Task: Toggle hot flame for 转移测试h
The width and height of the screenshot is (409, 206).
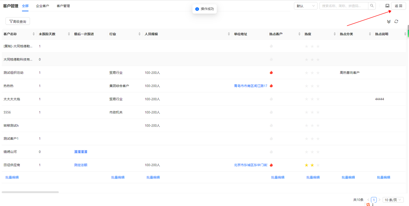Action: pyautogui.click(x=271, y=125)
